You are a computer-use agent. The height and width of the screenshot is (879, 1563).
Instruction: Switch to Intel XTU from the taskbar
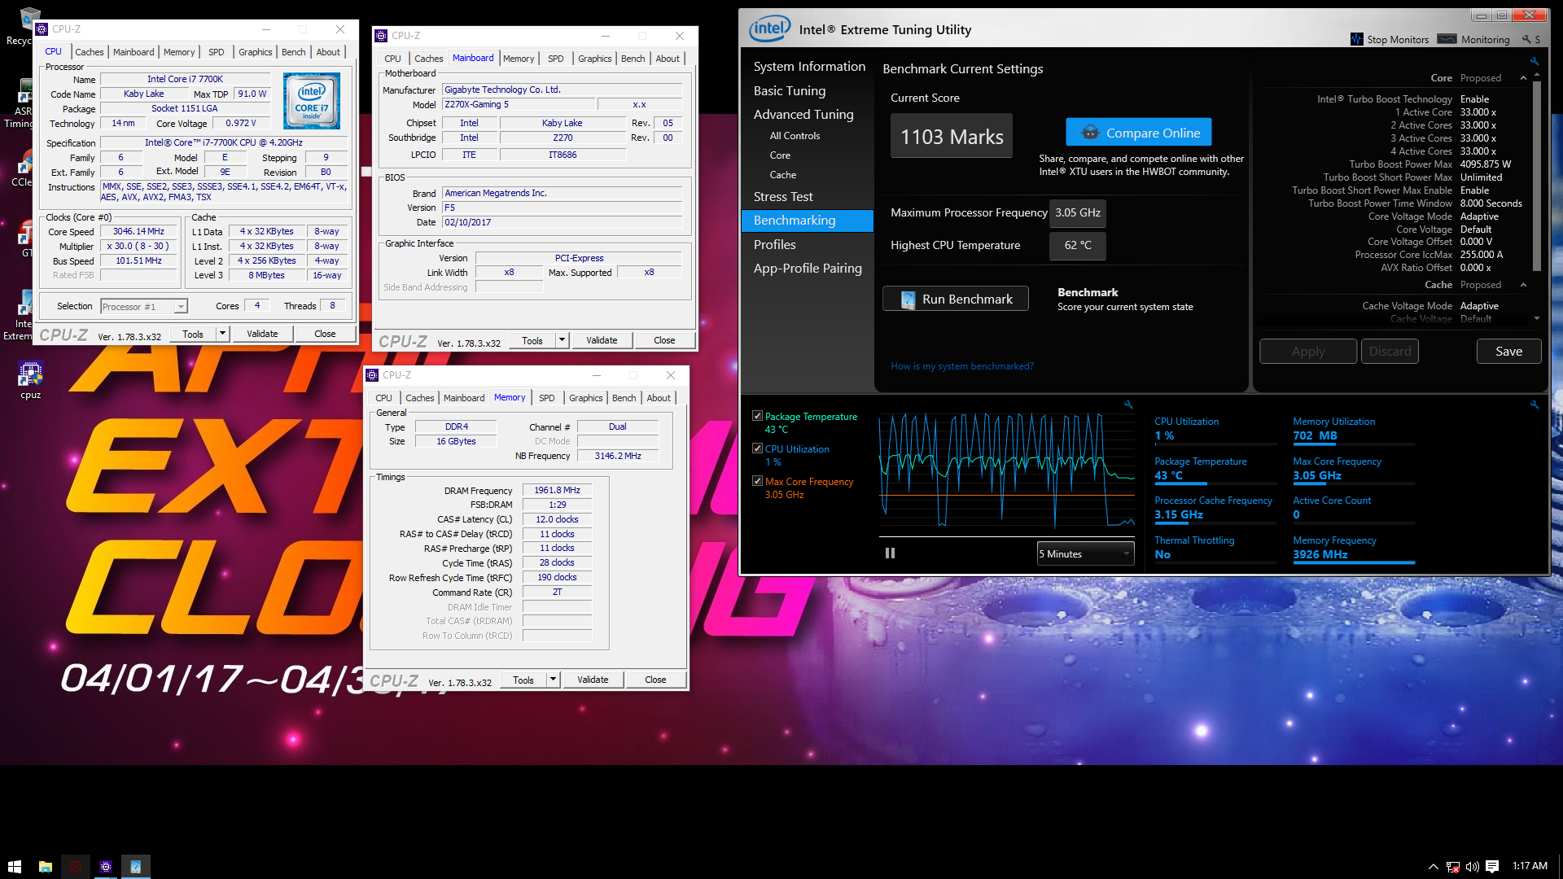[x=136, y=867]
